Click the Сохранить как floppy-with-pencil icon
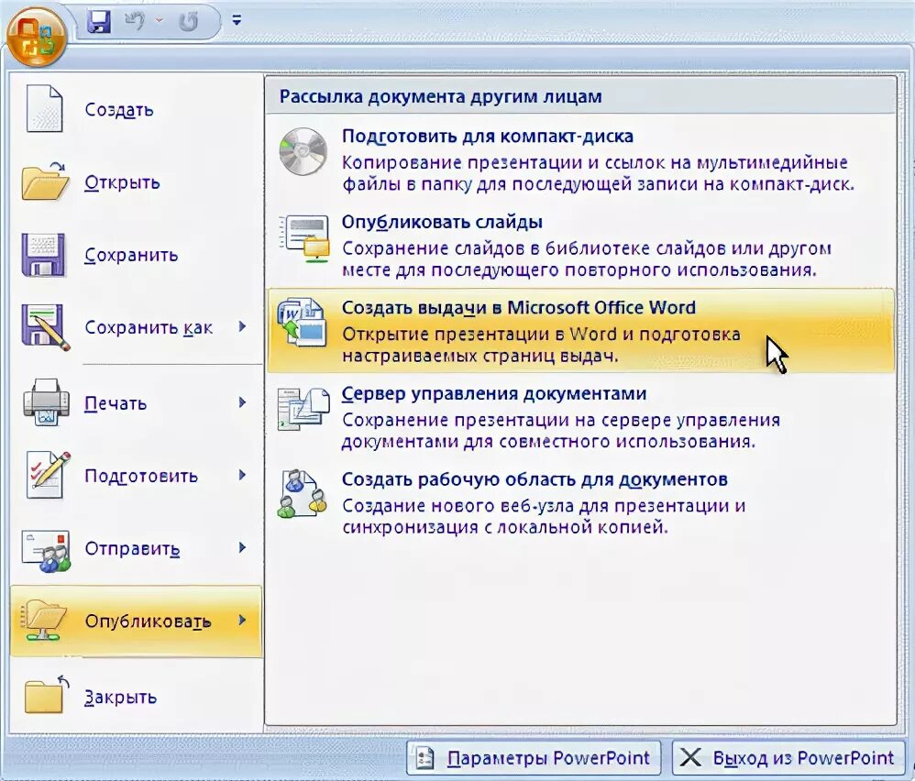Screen dimensions: 915x781 46,327
